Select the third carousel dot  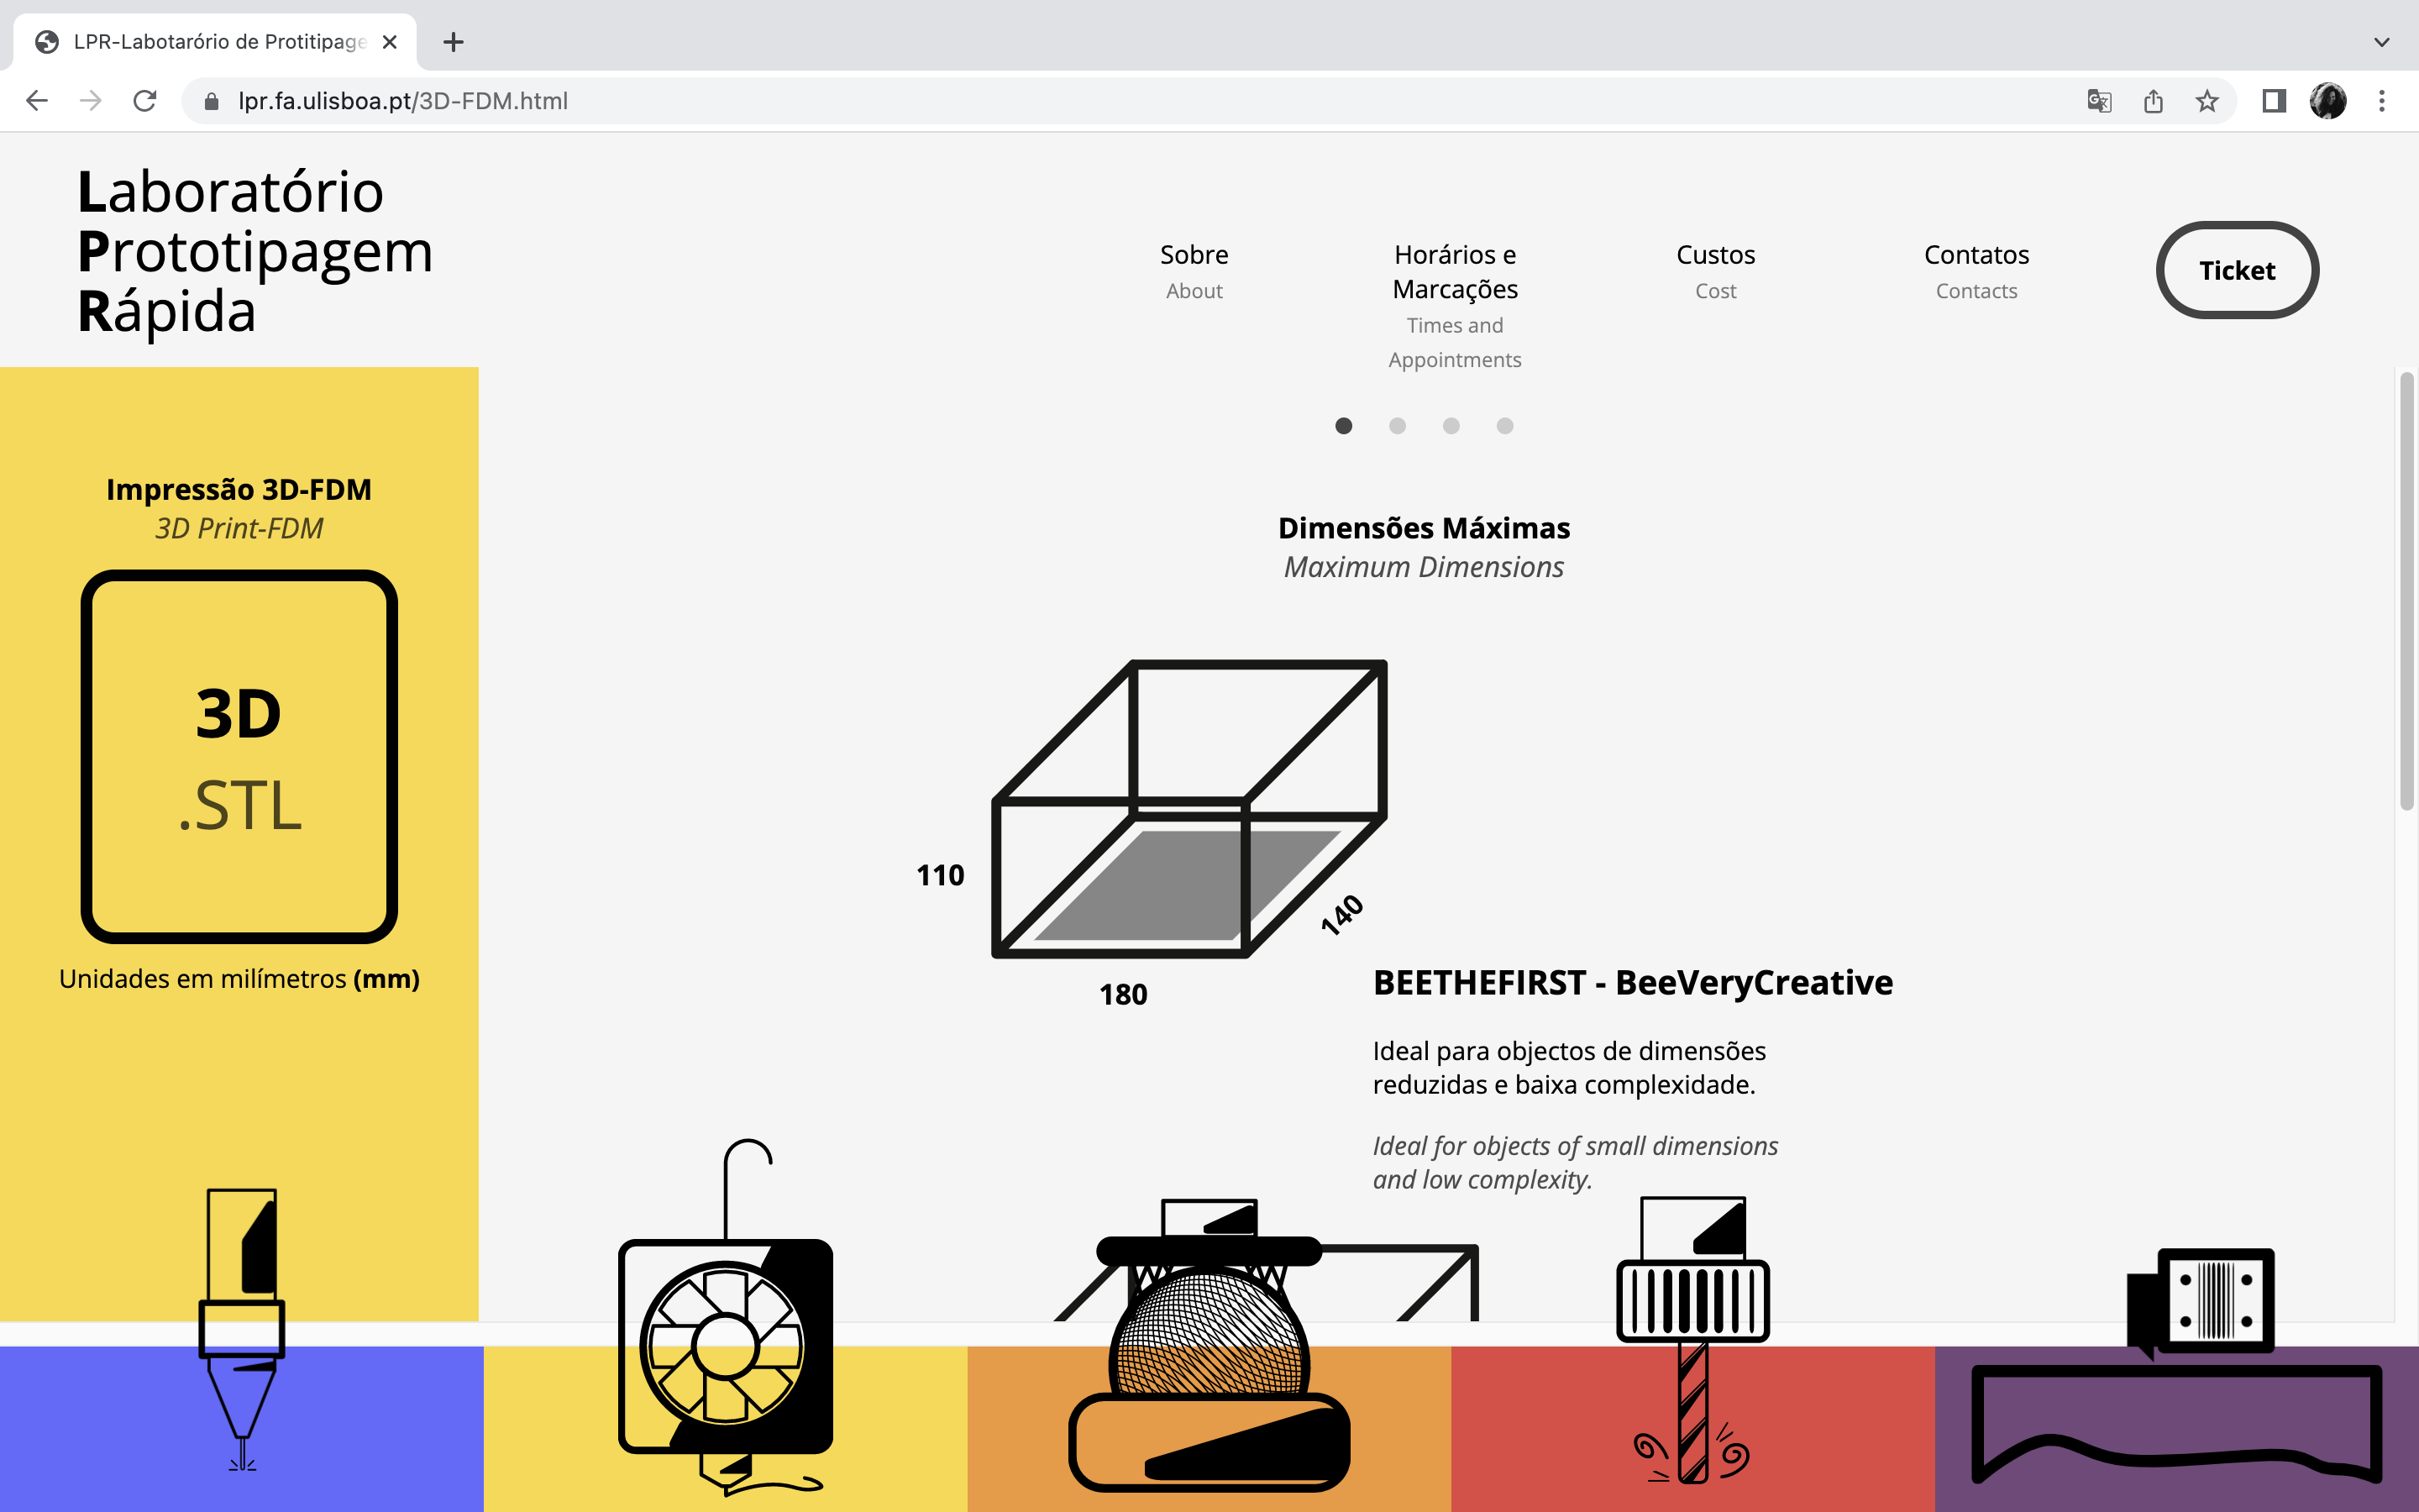pyautogui.click(x=1451, y=426)
